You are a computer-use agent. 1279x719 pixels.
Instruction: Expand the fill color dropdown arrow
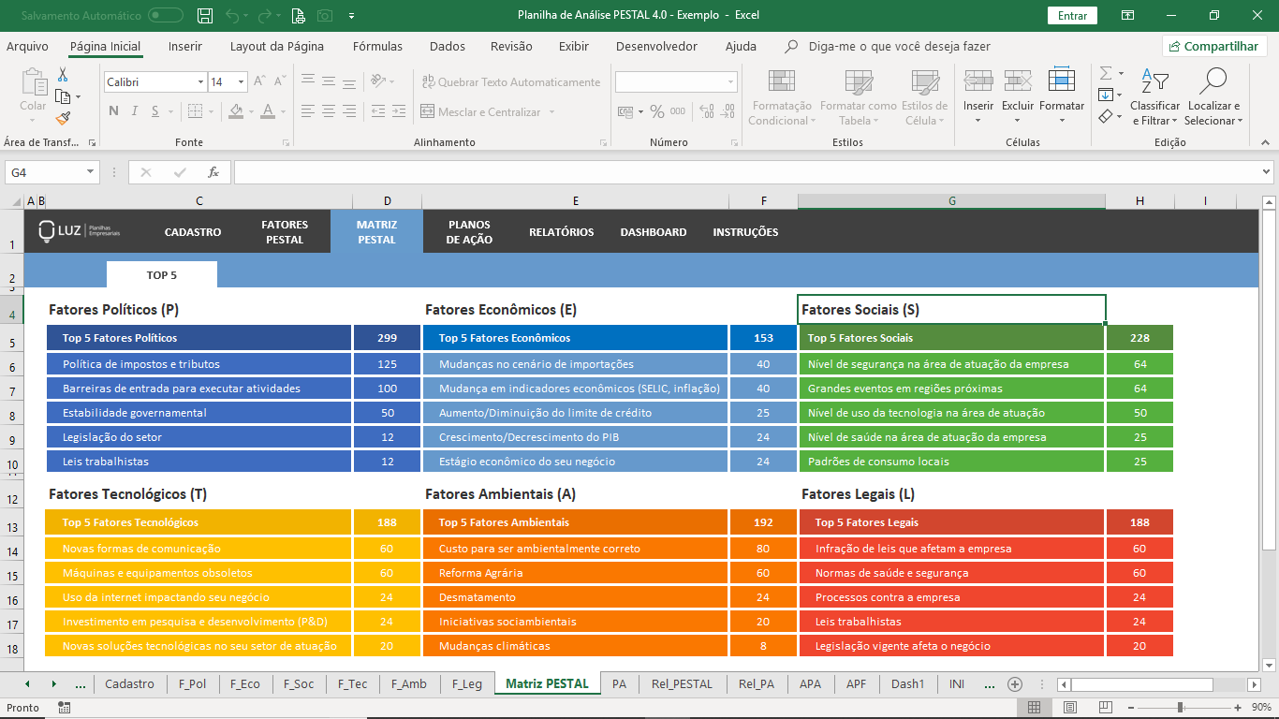click(x=251, y=113)
